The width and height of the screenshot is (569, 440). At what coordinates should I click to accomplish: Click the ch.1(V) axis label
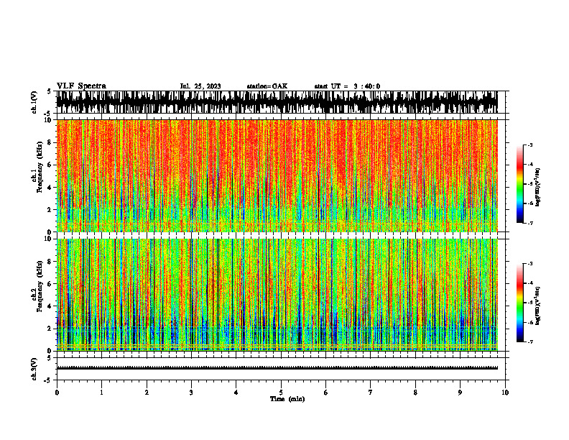(34, 102)
